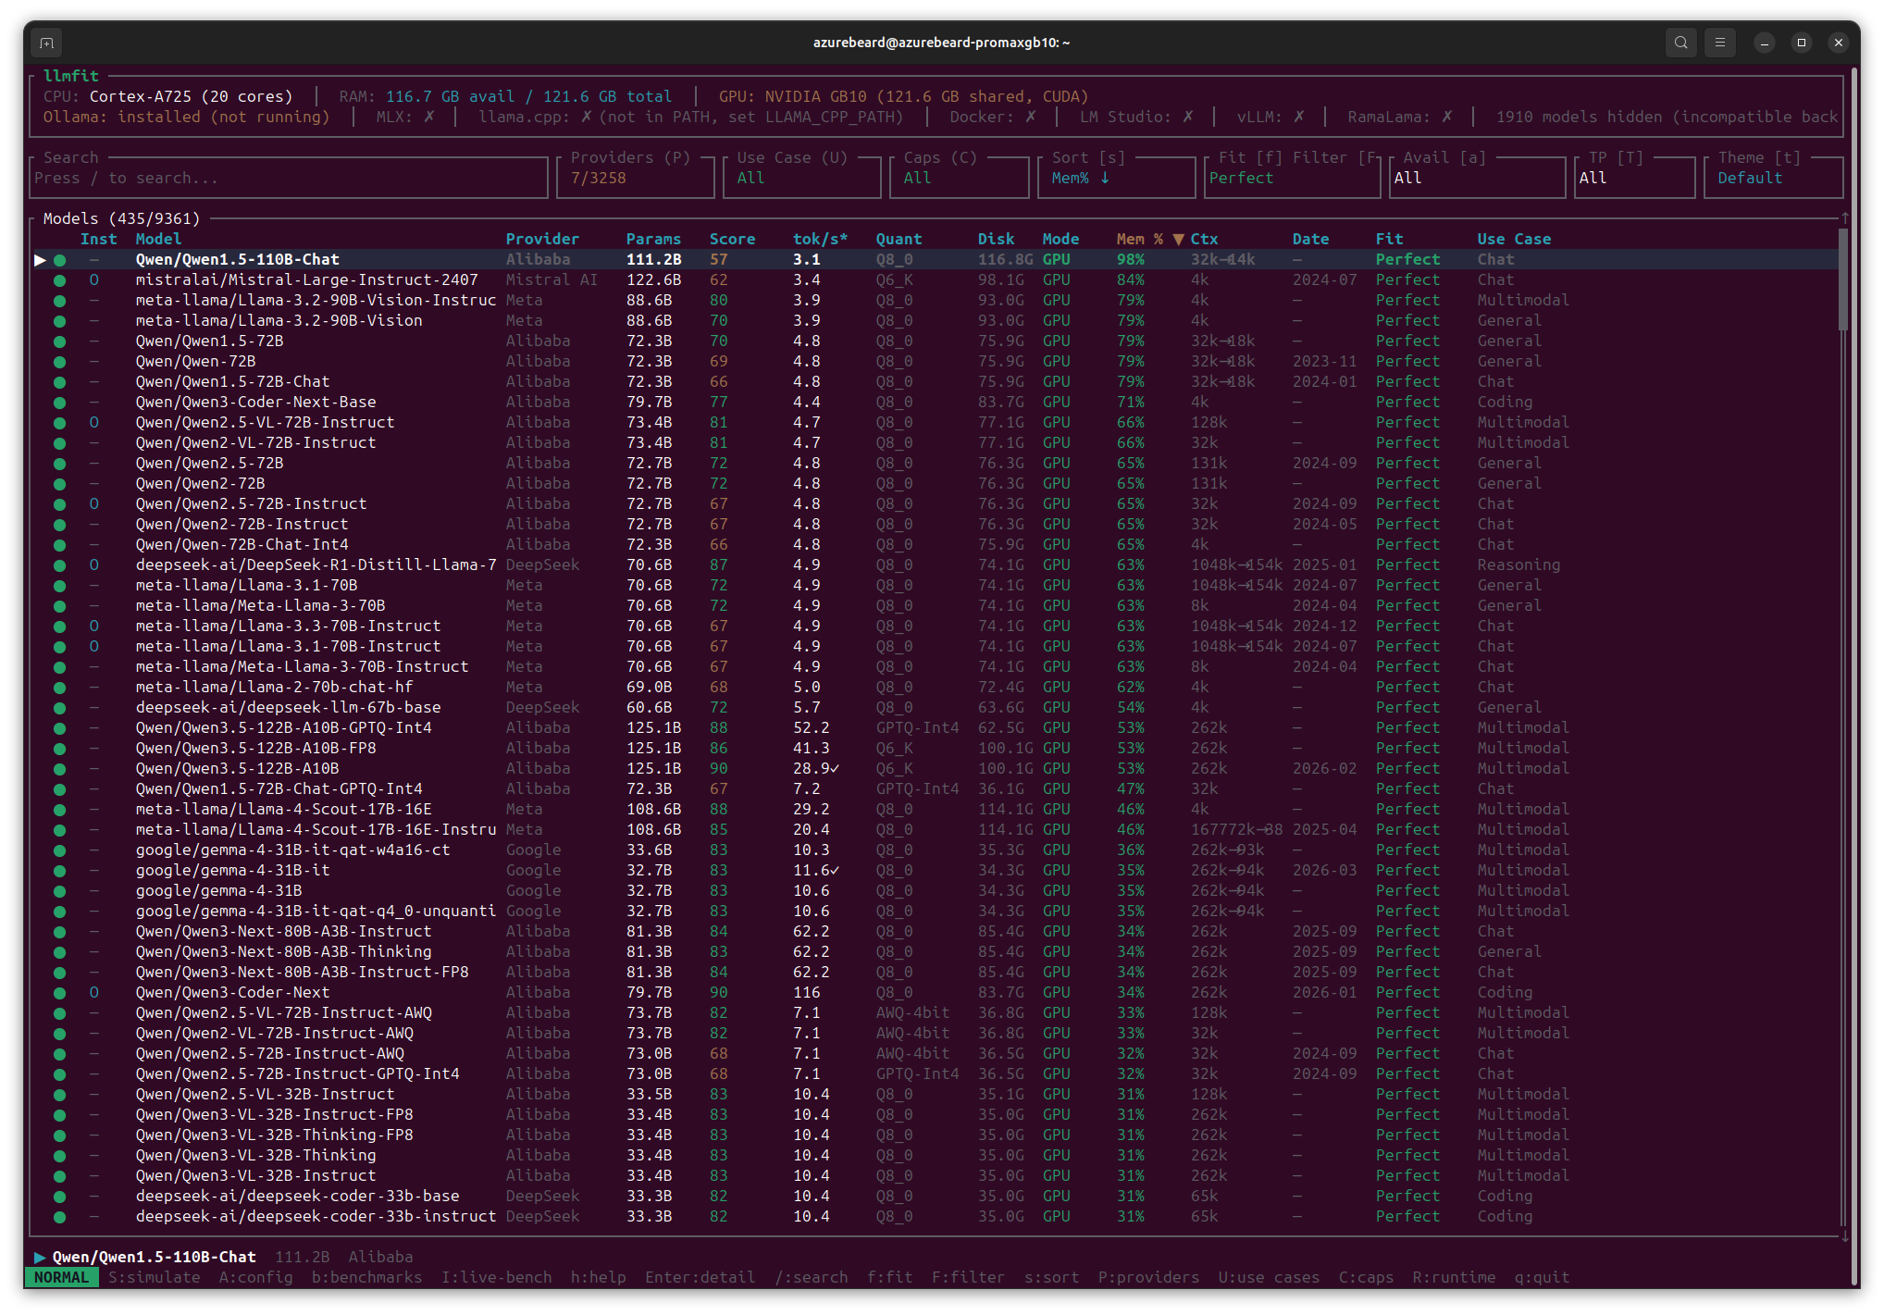
Task: Click installed marker for Qwen2.5-VL-72B-Instruct row
Action: [93, 423]
